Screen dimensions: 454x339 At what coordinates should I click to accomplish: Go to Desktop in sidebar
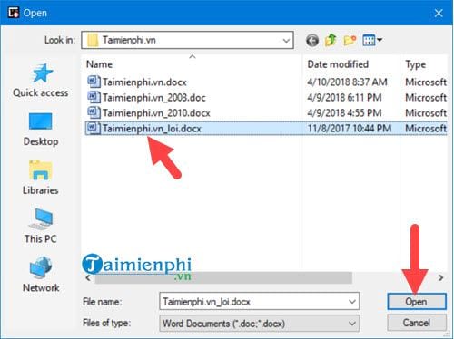point(41,130)
